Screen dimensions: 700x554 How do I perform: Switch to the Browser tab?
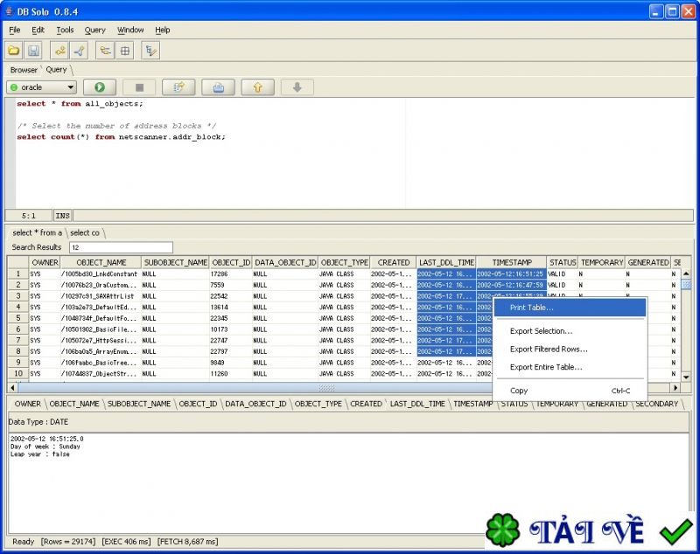24,70
